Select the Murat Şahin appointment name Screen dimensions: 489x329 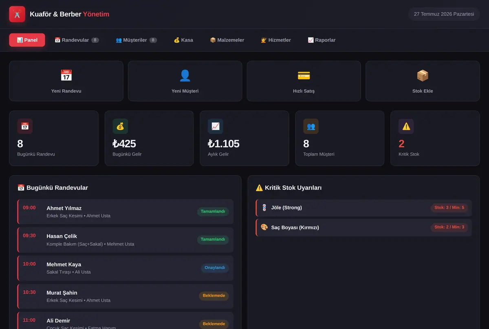click(x=62, y=293)
